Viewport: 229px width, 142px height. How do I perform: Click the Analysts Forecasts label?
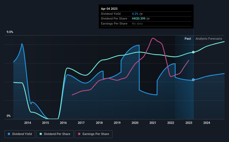(x=209, y=39)
